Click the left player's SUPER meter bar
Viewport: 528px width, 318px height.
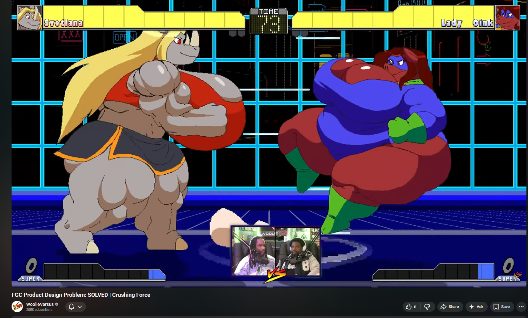tap(103, 272)
